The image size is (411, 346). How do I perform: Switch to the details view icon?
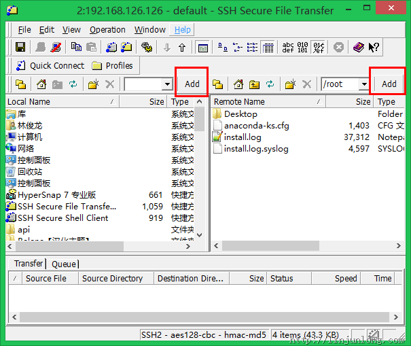pyautogui.click(x=268, y=48)
